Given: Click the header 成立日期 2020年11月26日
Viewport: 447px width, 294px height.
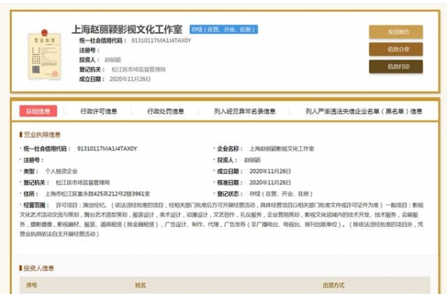Looking at the screenshot, I should [115, 79].
